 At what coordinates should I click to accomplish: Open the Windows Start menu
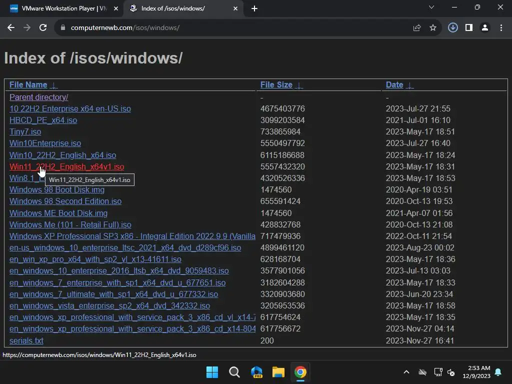tap(212, 372)
